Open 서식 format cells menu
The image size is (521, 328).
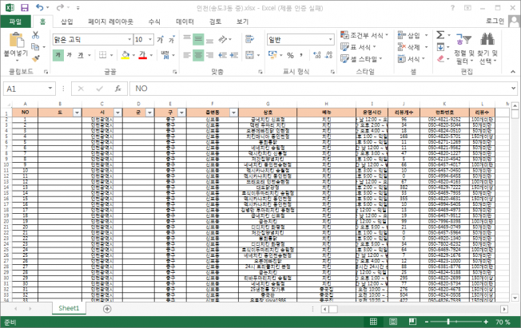412,59
